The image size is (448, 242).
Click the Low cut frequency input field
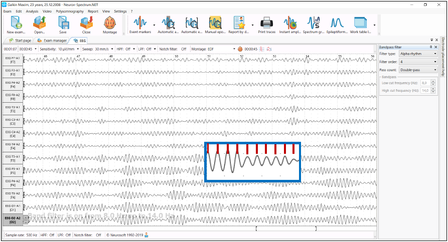click(x=426, y=83)
